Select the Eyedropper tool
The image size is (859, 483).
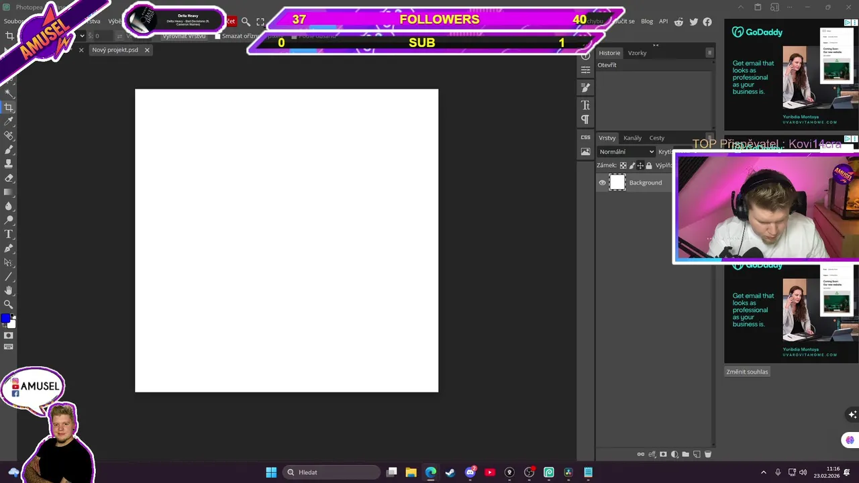(9, 121)
